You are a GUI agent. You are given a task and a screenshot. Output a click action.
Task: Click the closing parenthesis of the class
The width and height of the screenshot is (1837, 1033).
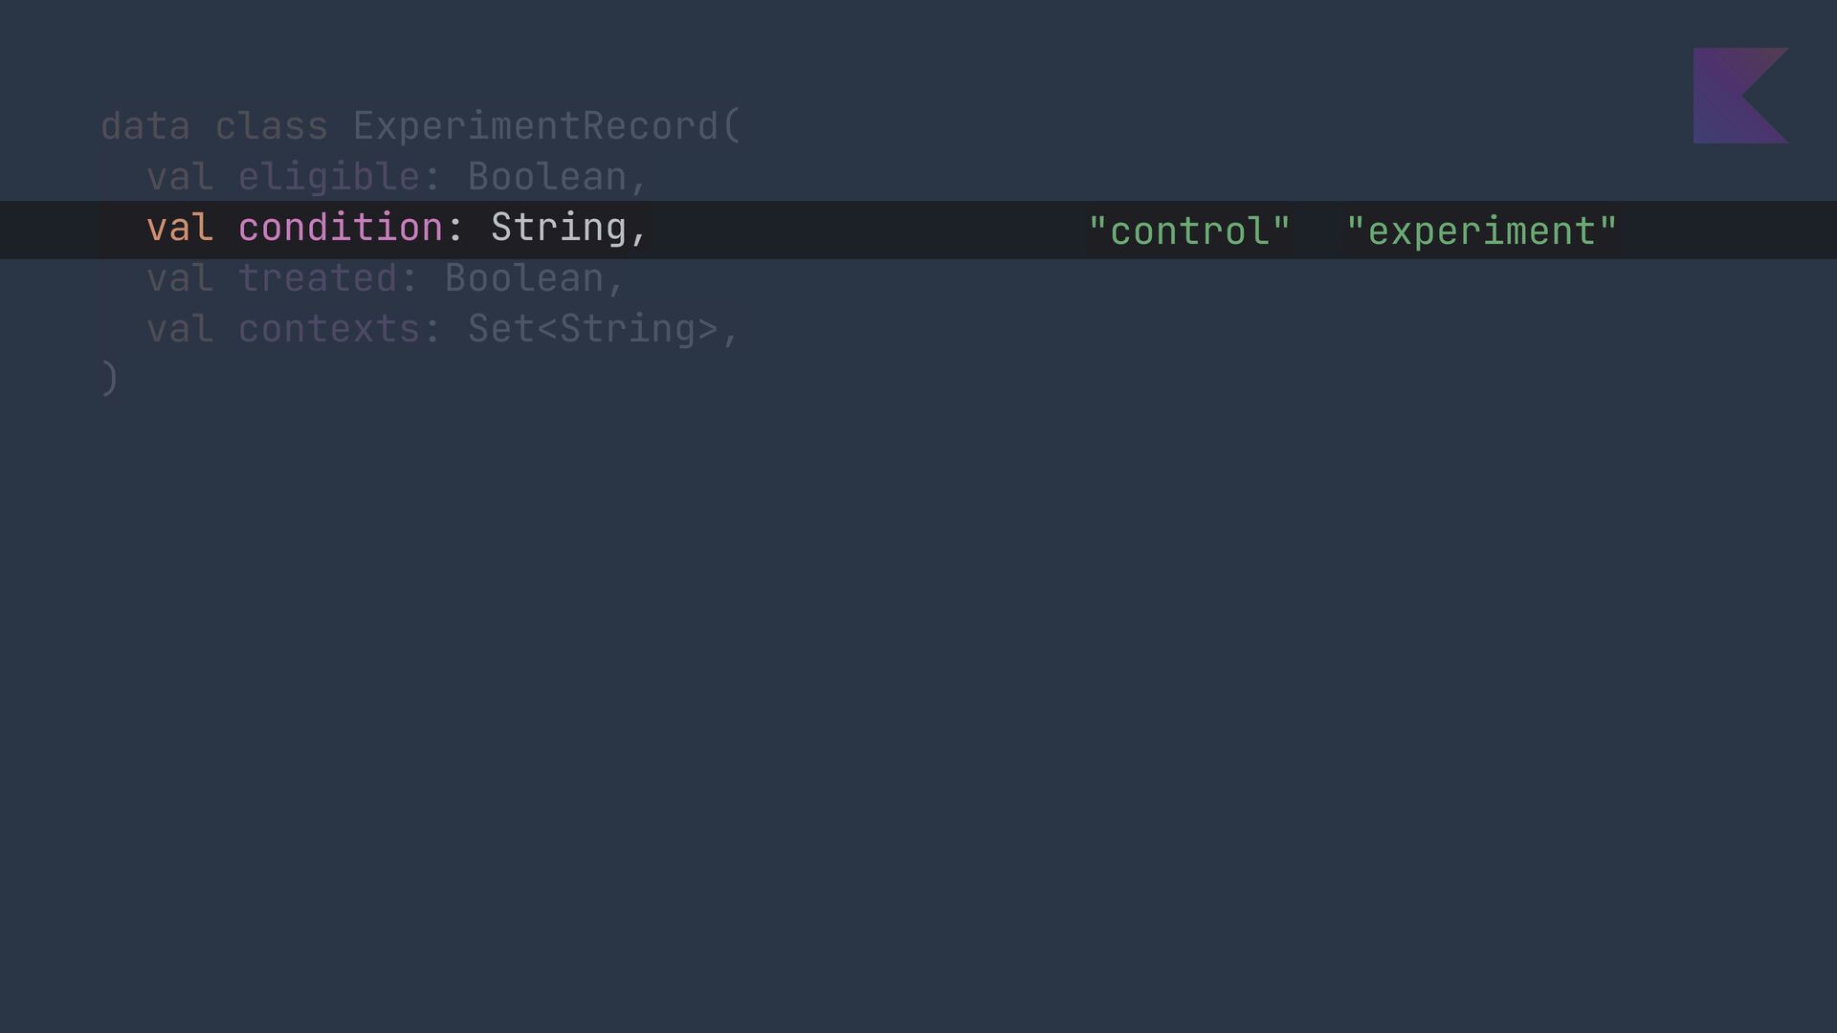tap(109, 379)
